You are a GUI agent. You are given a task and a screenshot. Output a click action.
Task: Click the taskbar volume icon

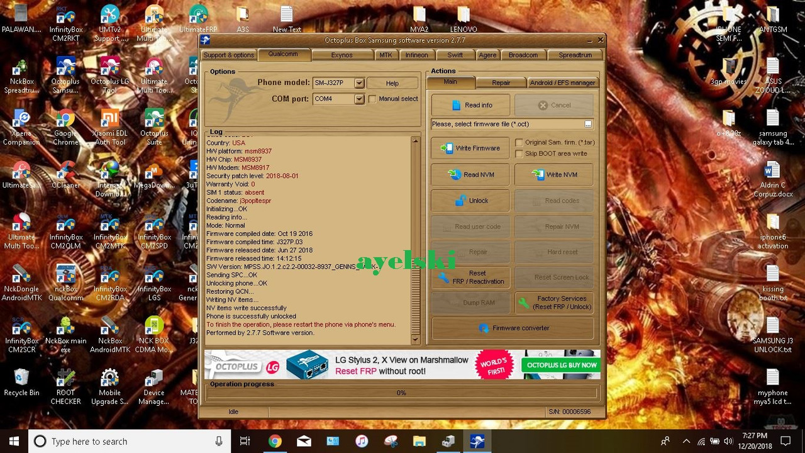tap(728, 441)
